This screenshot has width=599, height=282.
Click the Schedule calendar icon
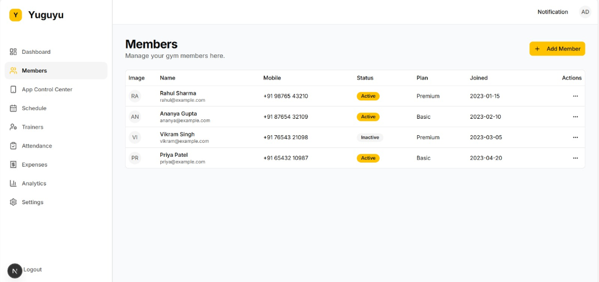click(13, 108)
